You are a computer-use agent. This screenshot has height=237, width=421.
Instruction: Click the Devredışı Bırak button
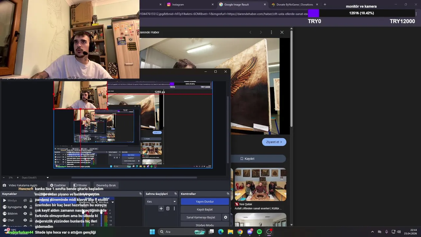[106, 185]
